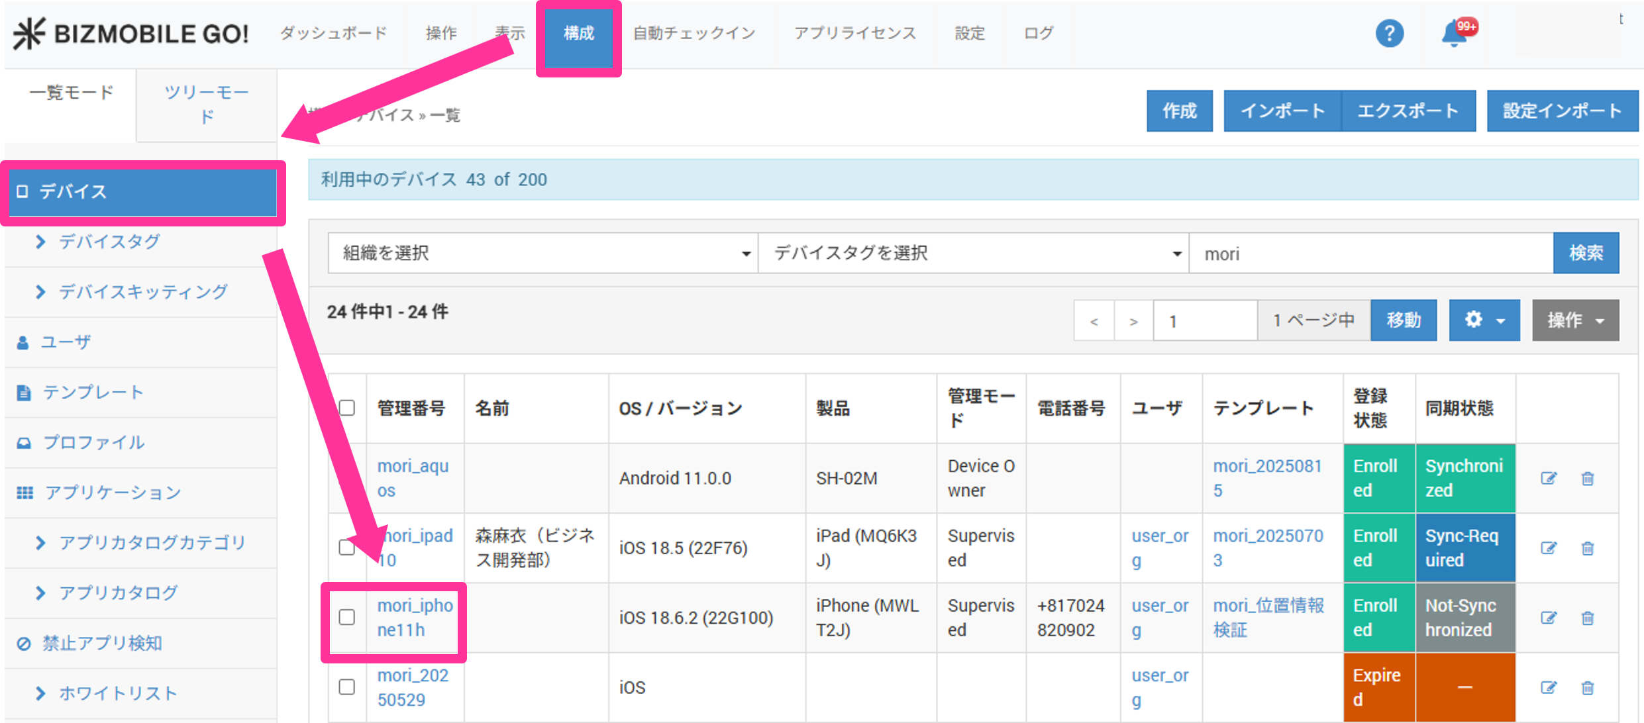The image size is (1644, 723).
Task: Expand デバイスキッティング in sidebar
Action: (x=142, y=291)
